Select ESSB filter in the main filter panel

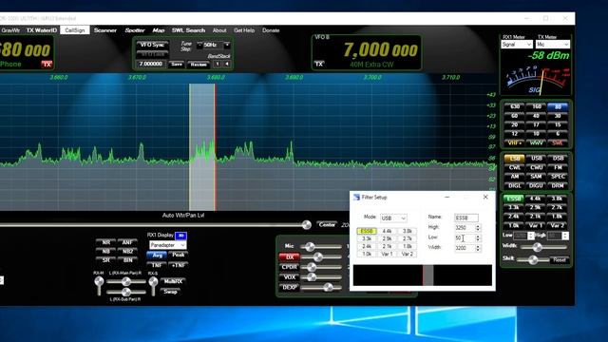(x=514, y=199)
